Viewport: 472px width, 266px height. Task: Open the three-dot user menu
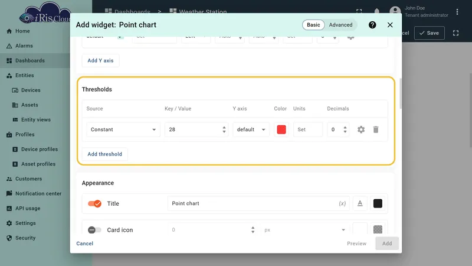click(x=457, y=12)
